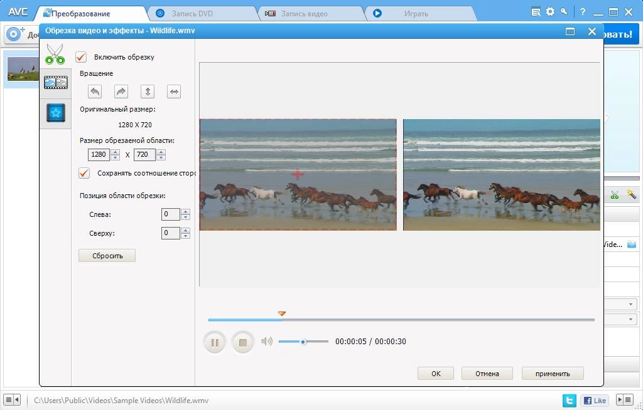Decrease crop width with down stepper
This screenshot has height=410, width=643.
point(116,157)
